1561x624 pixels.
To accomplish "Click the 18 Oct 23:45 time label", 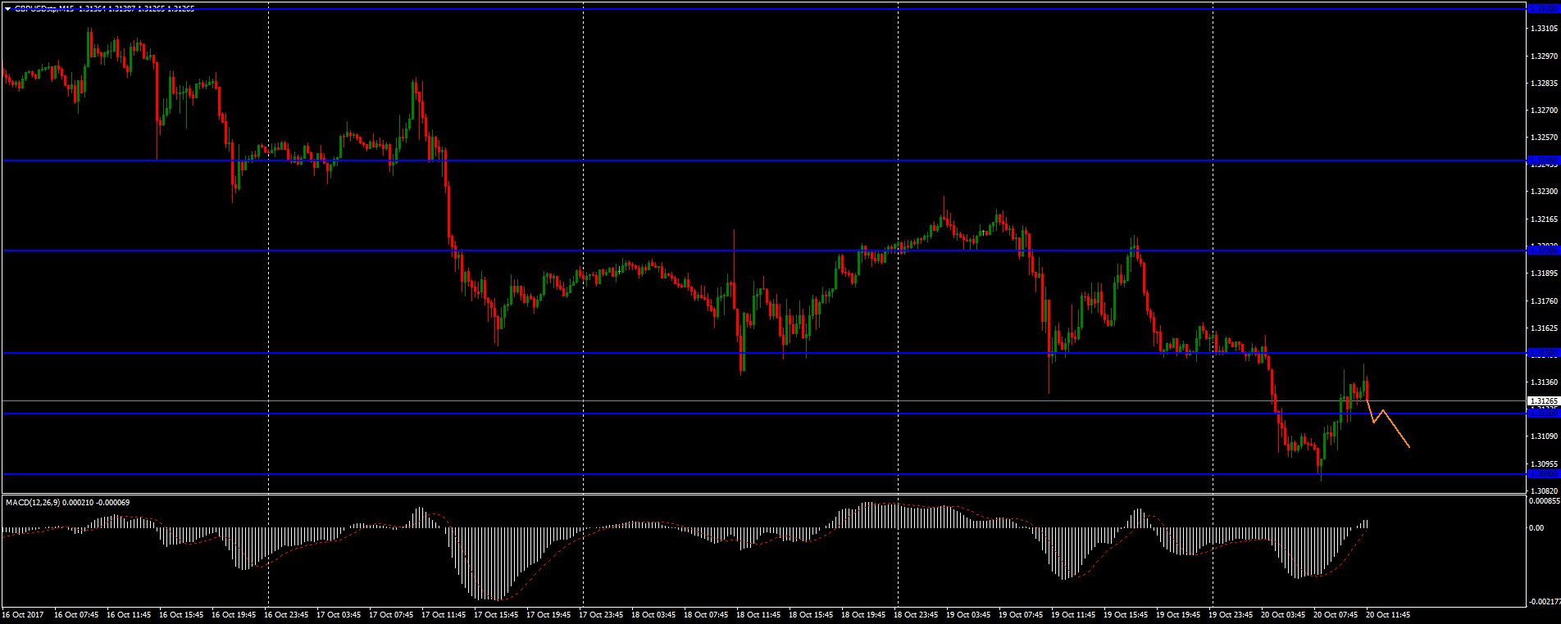I will point(916,614).
